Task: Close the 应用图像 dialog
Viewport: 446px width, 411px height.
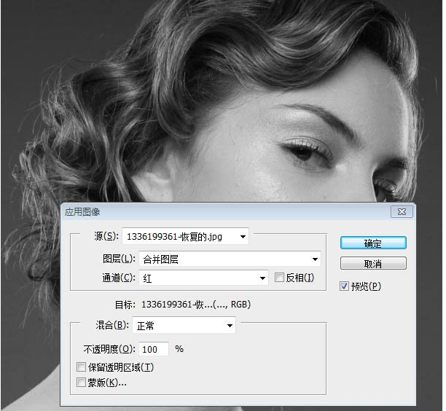Action: click(402, 211)
